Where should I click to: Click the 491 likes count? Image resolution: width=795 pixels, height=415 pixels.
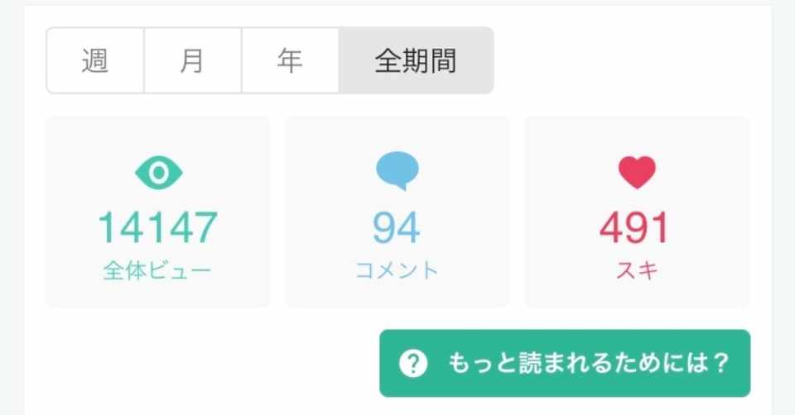(637, 227)
